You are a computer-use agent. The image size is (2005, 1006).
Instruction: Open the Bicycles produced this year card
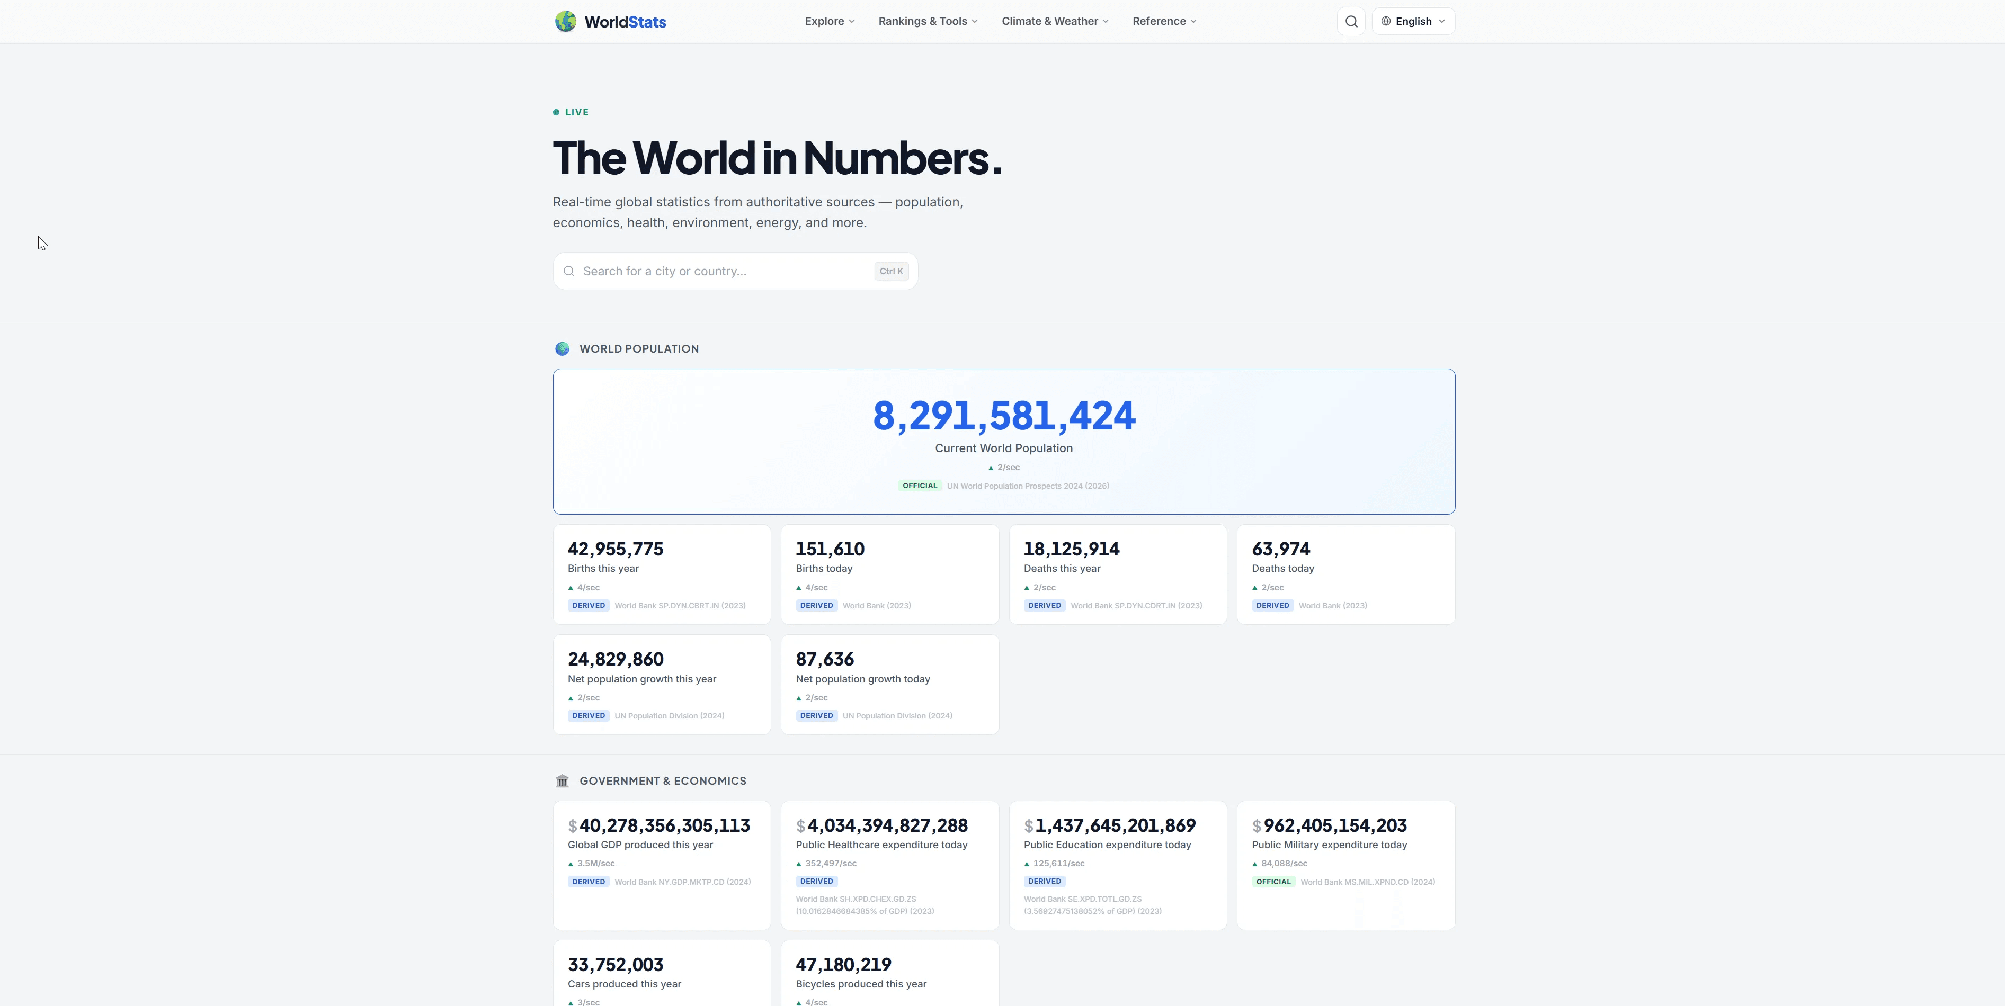889,973
